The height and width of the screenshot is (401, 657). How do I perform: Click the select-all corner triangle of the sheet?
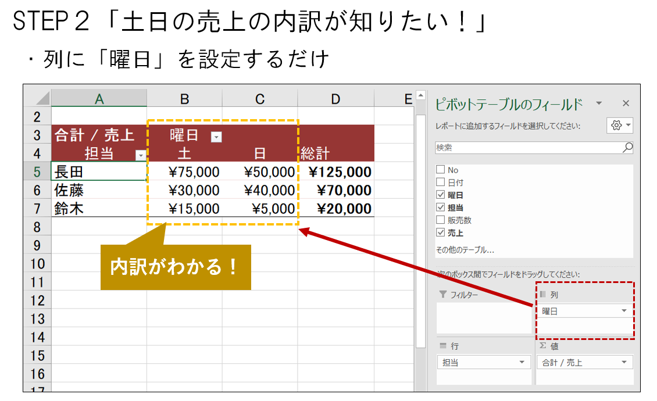pyautogui.click(x=43, y=98)
